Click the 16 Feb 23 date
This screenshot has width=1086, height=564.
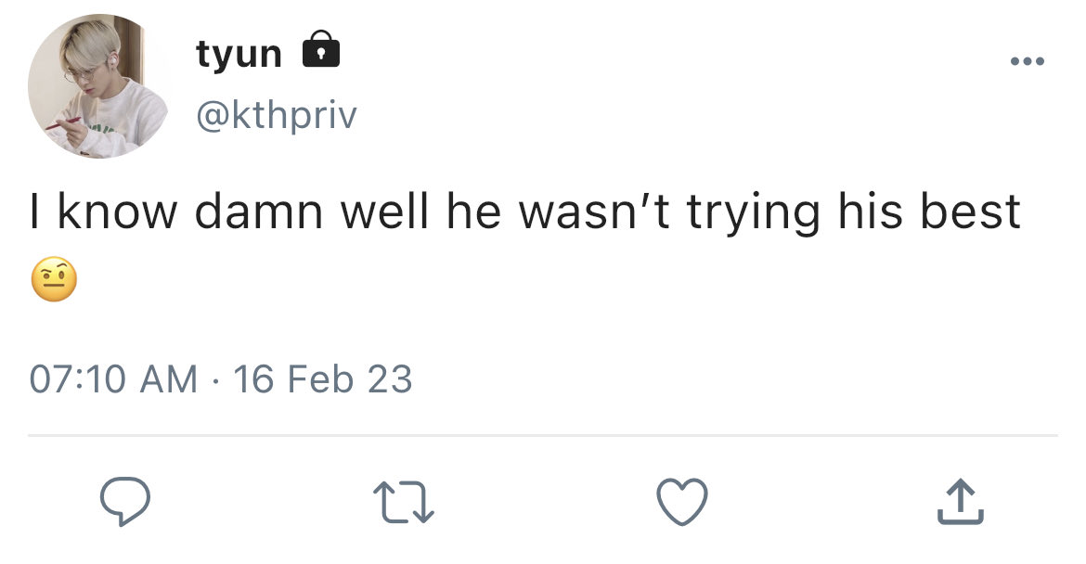coord(323,379)
